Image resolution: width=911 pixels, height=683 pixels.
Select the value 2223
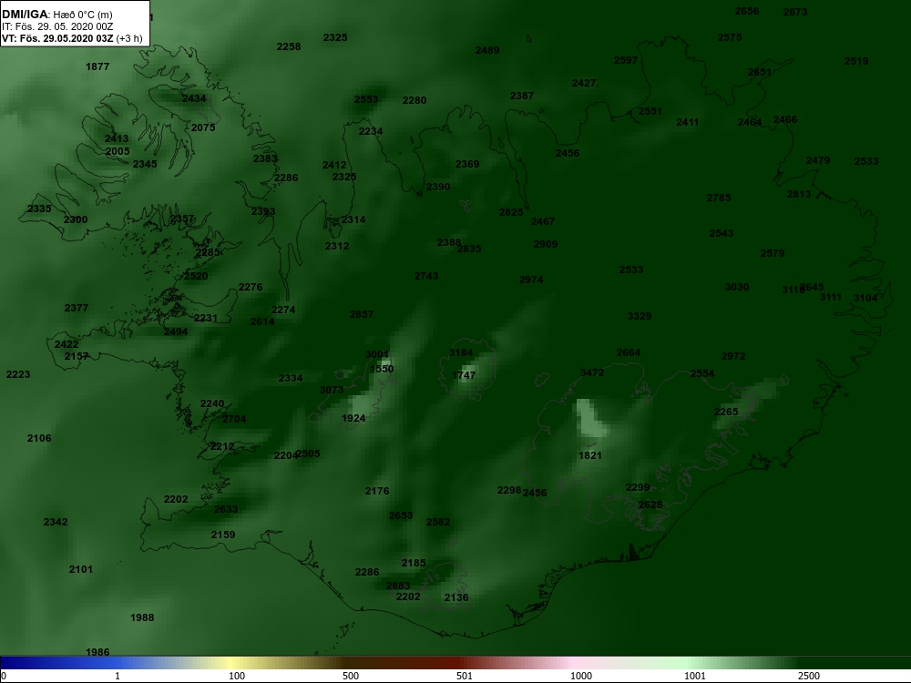point(18,375)
